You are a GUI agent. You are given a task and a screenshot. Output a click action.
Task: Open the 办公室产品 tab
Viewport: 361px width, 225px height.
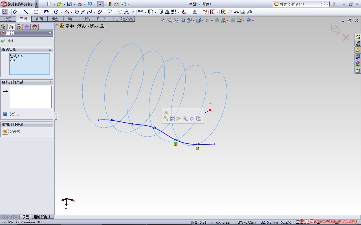click(x=124, y=19)
